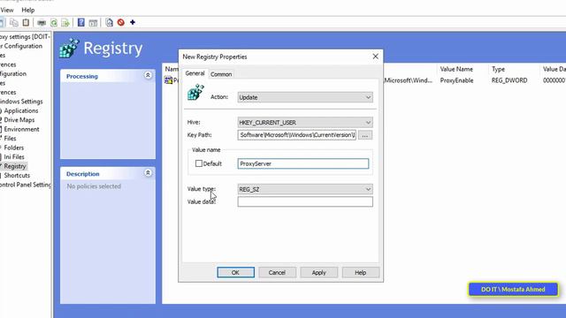Click the Export list toolbar icon
566x318 pixels.
[65, 23]
